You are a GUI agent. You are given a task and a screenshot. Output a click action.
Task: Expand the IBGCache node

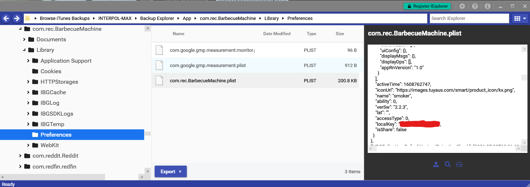click(x=28, y=92)
